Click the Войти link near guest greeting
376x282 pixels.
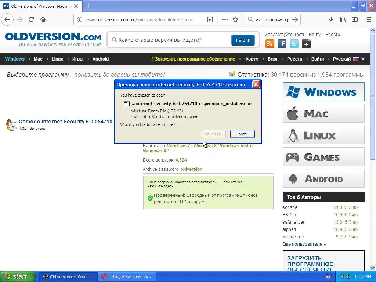tap(315, 34)
